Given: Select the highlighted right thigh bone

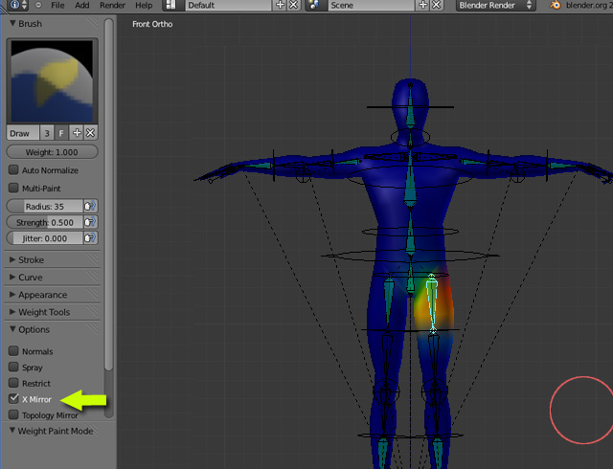Looking at the screenshot, I should pos(432,302).
